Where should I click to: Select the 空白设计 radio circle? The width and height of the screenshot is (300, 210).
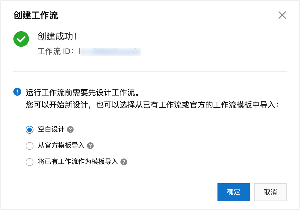pos(30,130)
